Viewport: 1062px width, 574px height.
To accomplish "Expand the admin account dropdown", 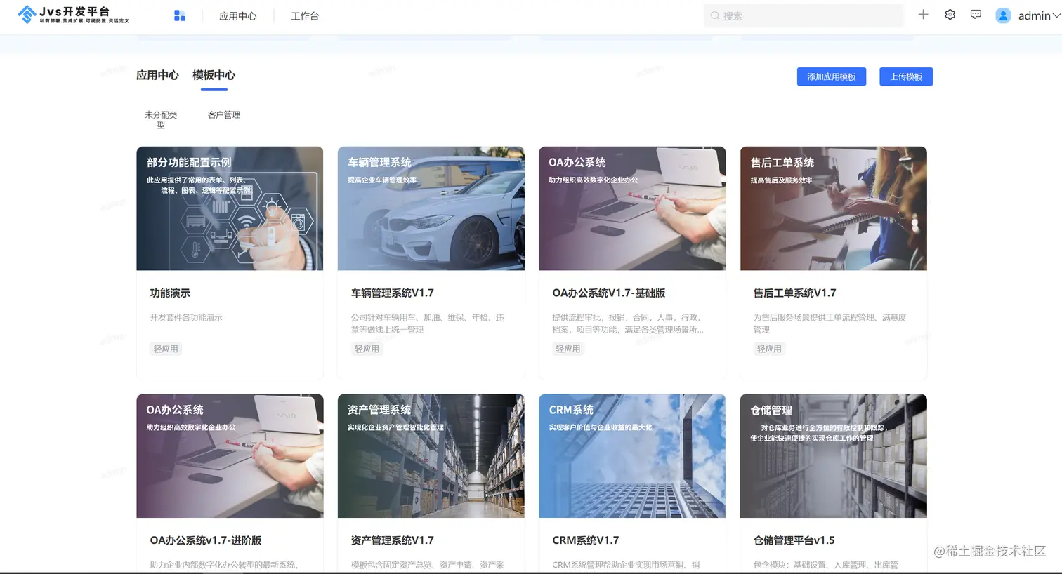I will pyautogui.click(x=1056, y=15).
